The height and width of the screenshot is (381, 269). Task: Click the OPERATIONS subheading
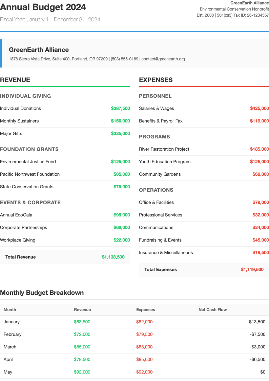coord(156,190)
